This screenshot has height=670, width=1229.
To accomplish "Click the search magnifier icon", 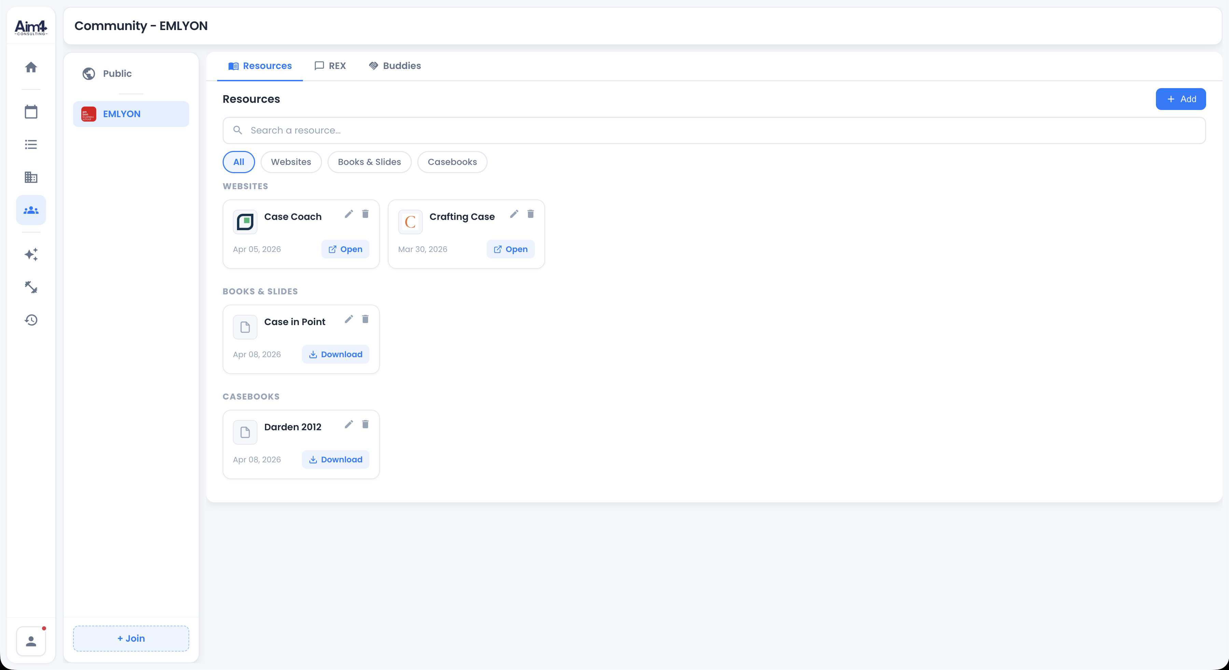I will 238,130.
